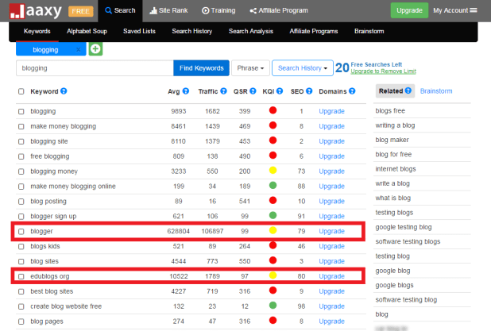Viewport: 491px width, 331px height.
Task: Click the Find Keywords button
Action: [x=201, y=68]
